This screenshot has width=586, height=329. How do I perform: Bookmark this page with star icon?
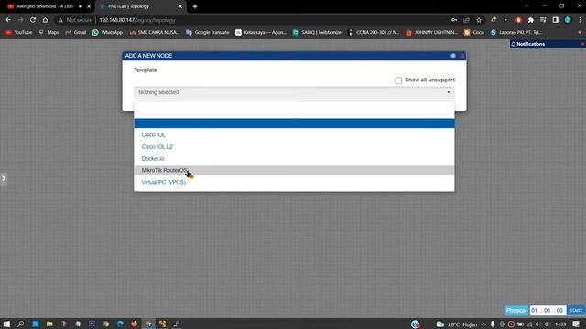click(479, 20)
